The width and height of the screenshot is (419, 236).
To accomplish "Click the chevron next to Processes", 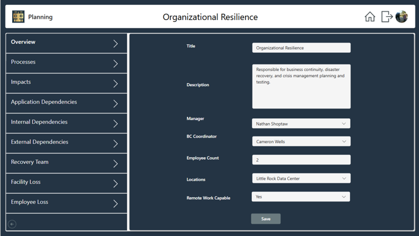I will 116,64.
